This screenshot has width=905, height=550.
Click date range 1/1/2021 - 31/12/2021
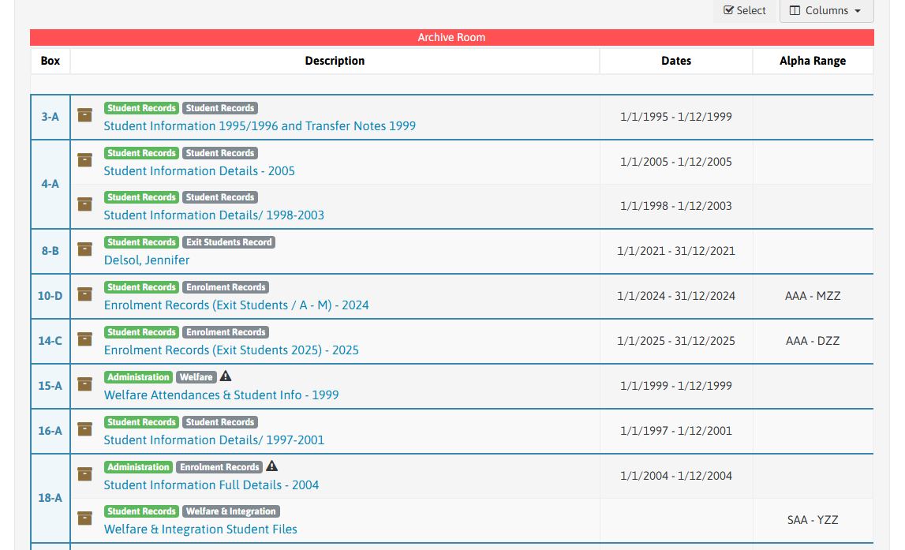point(676,250)
